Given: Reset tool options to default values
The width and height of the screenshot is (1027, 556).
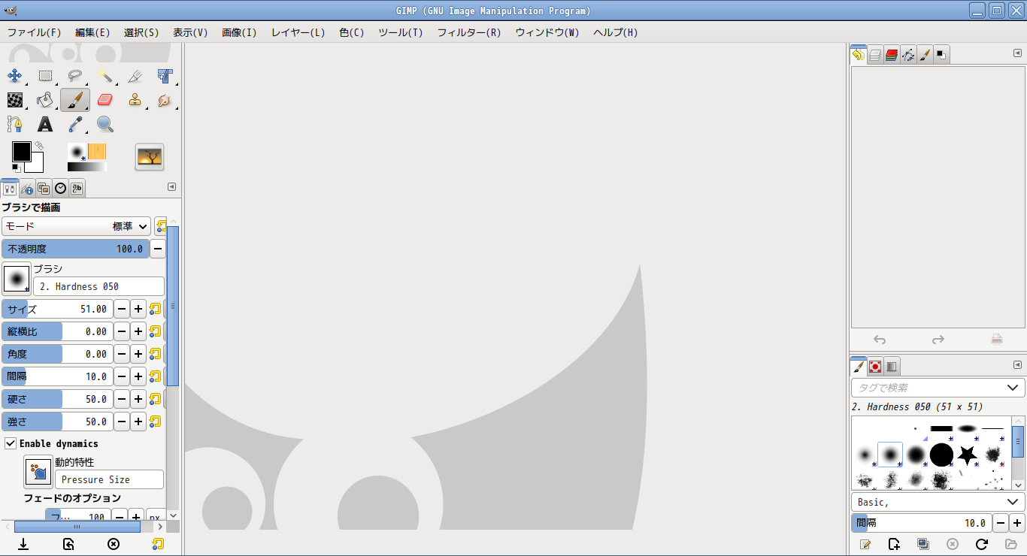Looking at the screenshot, I should click(x=158, y=544).
